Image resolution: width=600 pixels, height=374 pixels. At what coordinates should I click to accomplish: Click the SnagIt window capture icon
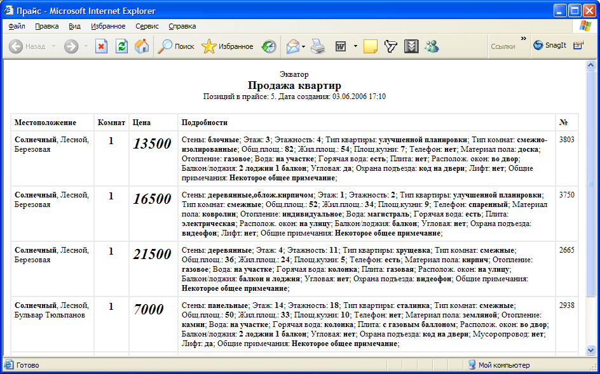[578, 45]
